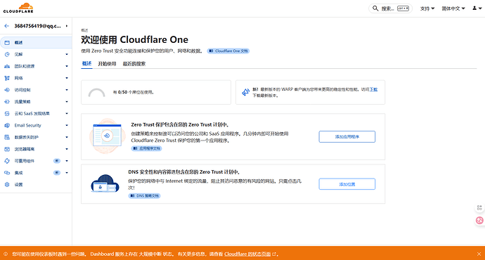Expand the browser isolation section arrow
Image resolution: width=485 pixels, height=260 pixels.
(x=67, y=149)
